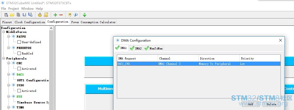
Task: Collapse the FATFS tree node
Action: point(9,37)
